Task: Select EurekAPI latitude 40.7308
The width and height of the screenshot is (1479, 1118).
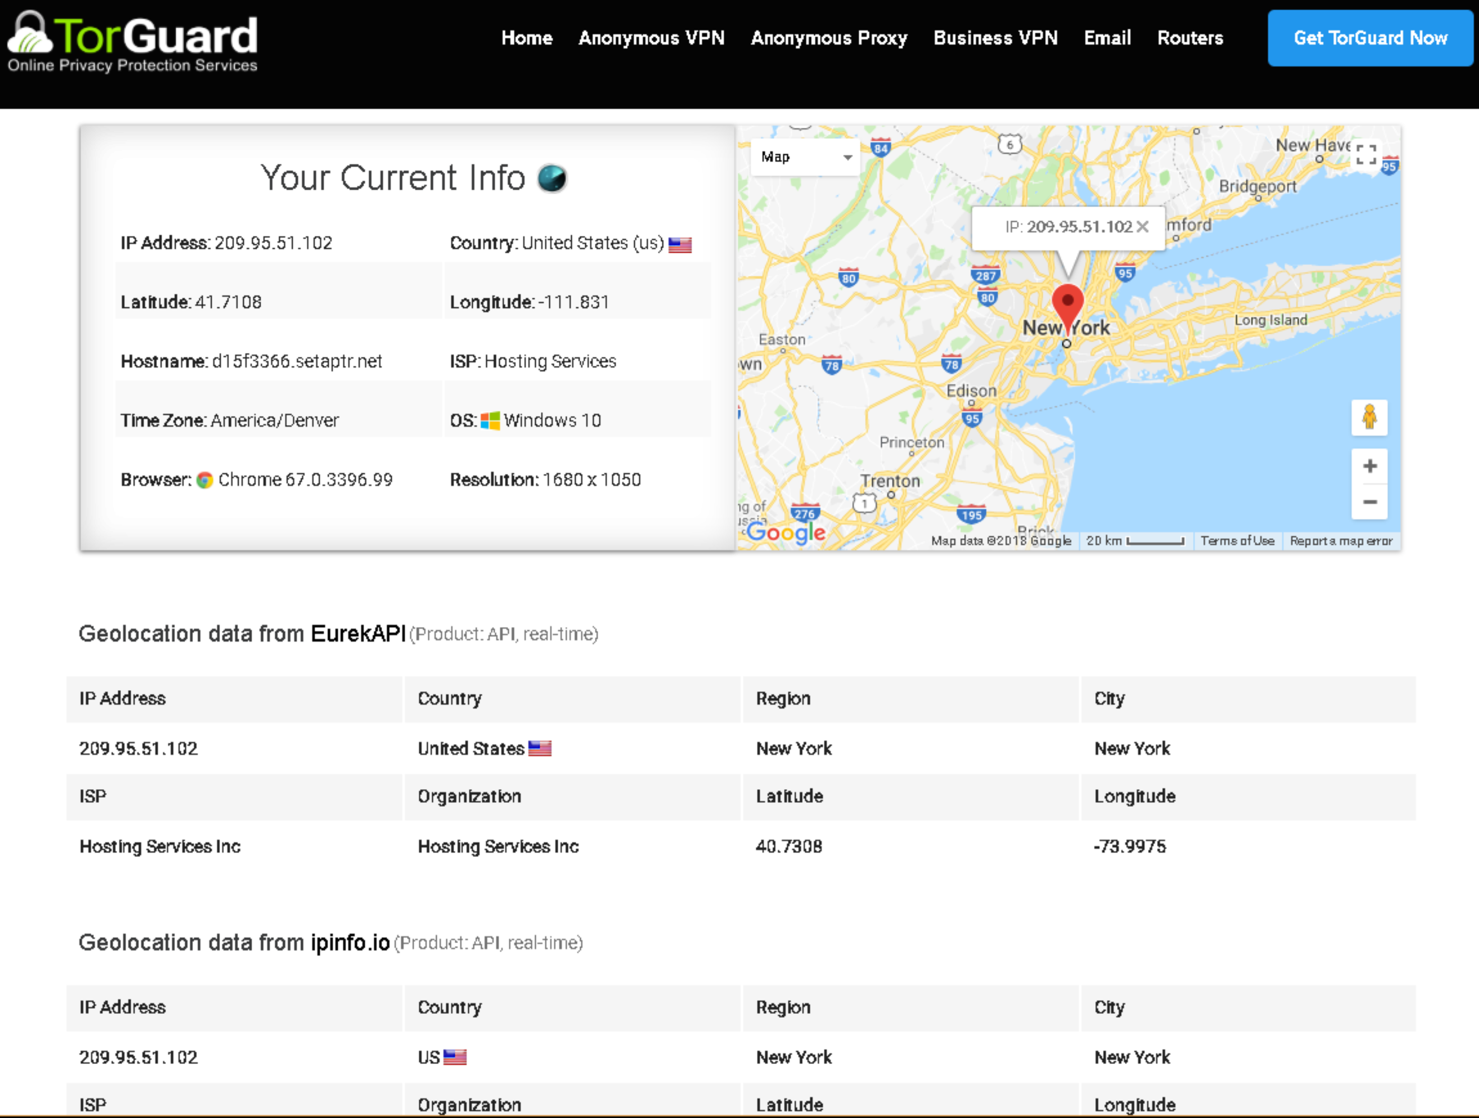Action: point(789,847)
